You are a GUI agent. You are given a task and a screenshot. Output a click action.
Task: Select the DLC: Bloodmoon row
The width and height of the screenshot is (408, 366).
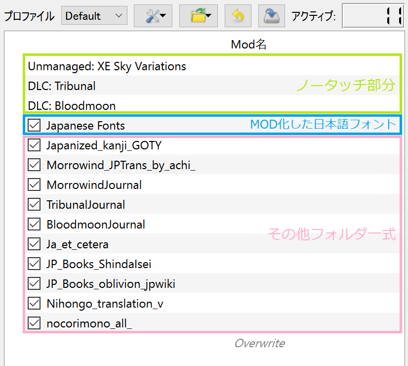[x=72, y=106]
